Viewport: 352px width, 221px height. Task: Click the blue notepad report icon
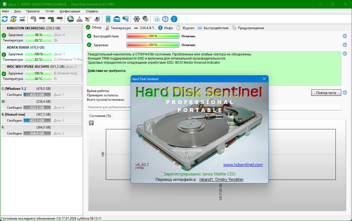[x=108, y=19]
